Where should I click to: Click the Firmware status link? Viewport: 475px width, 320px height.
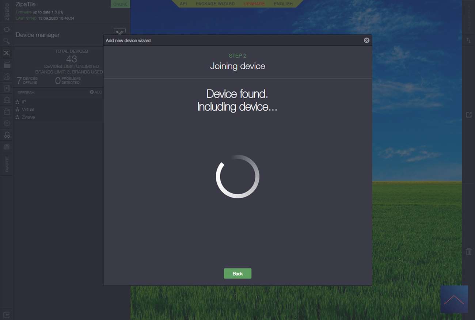point(24,12)
